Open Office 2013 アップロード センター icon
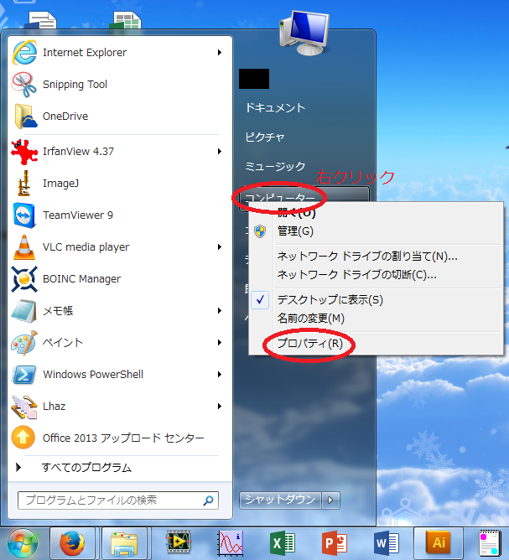Viewport: 509px width, 560px height. point(23,438)
